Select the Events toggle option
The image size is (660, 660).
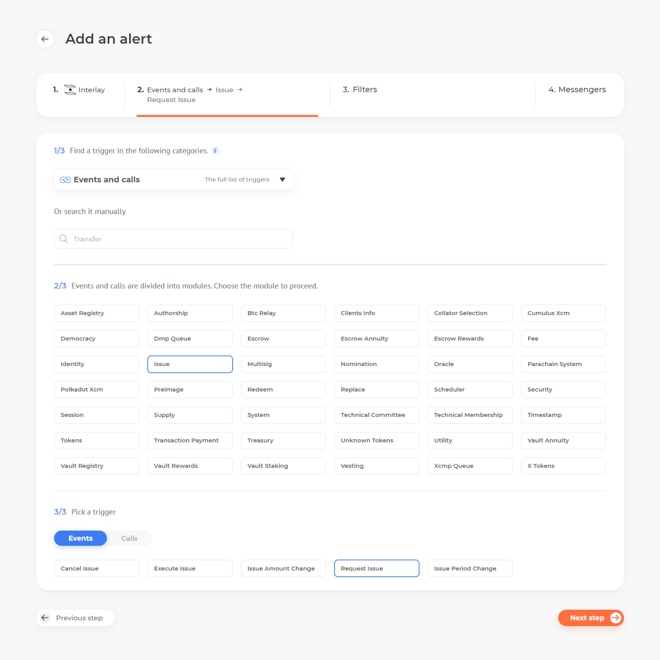click(80, 538)
